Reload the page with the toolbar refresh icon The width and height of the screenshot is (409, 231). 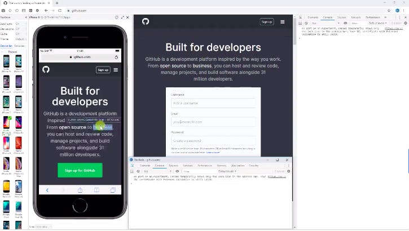click(60, 10)
